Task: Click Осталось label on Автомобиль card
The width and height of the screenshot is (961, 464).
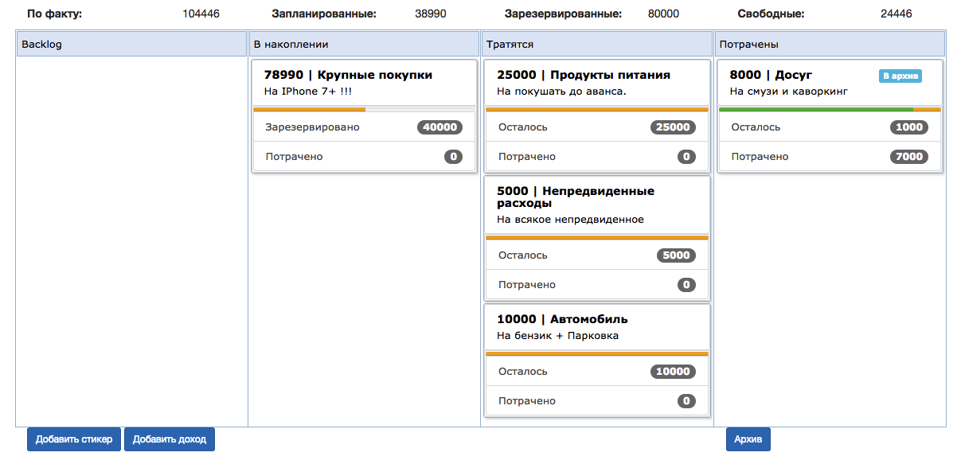Action: coord(523,372)
